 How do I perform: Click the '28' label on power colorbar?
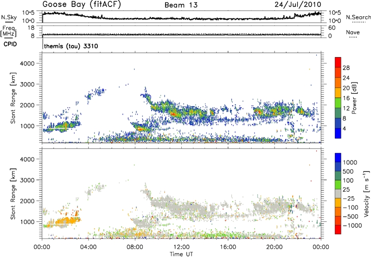point(346,68)
